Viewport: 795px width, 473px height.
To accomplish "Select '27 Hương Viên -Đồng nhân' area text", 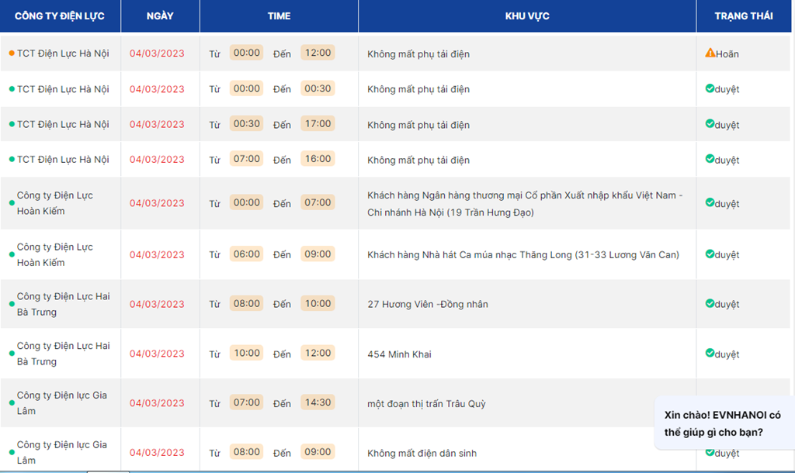I will pos(428,305).
